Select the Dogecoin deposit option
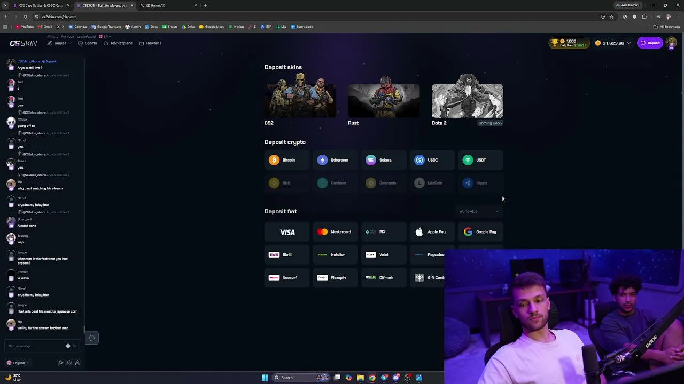 coord(384,183)
